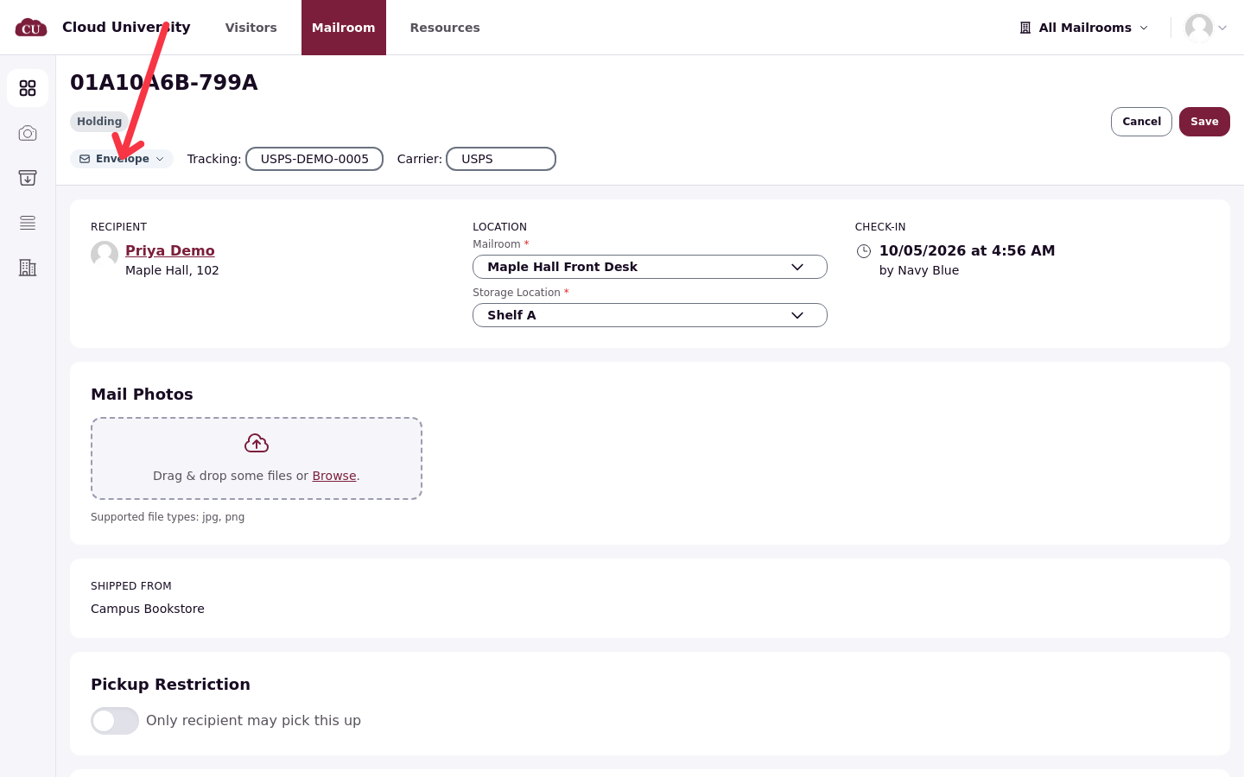Screen dimensions: 1244x777
Task: Click the 01A10A6B-799A item ID heading
Action: 164,83
